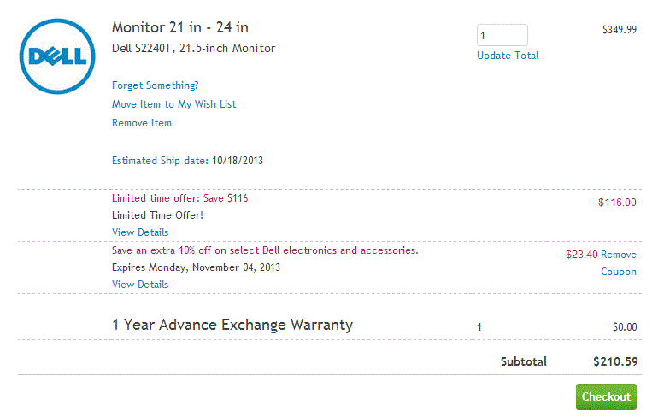Image resolution: width=658 pixels, height=417 pixels.
Task: Click the -$116.00 discount amount
Action: click(x=614, y=203)
